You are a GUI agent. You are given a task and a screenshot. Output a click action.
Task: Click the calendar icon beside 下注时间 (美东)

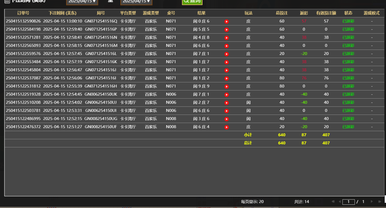7,2
